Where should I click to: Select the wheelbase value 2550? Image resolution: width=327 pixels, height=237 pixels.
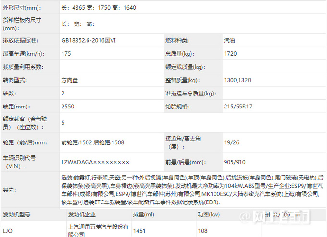(68, 107)
